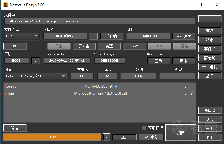Click the file name path field
This screenshot has height=144, width=224.
(100, 21)
